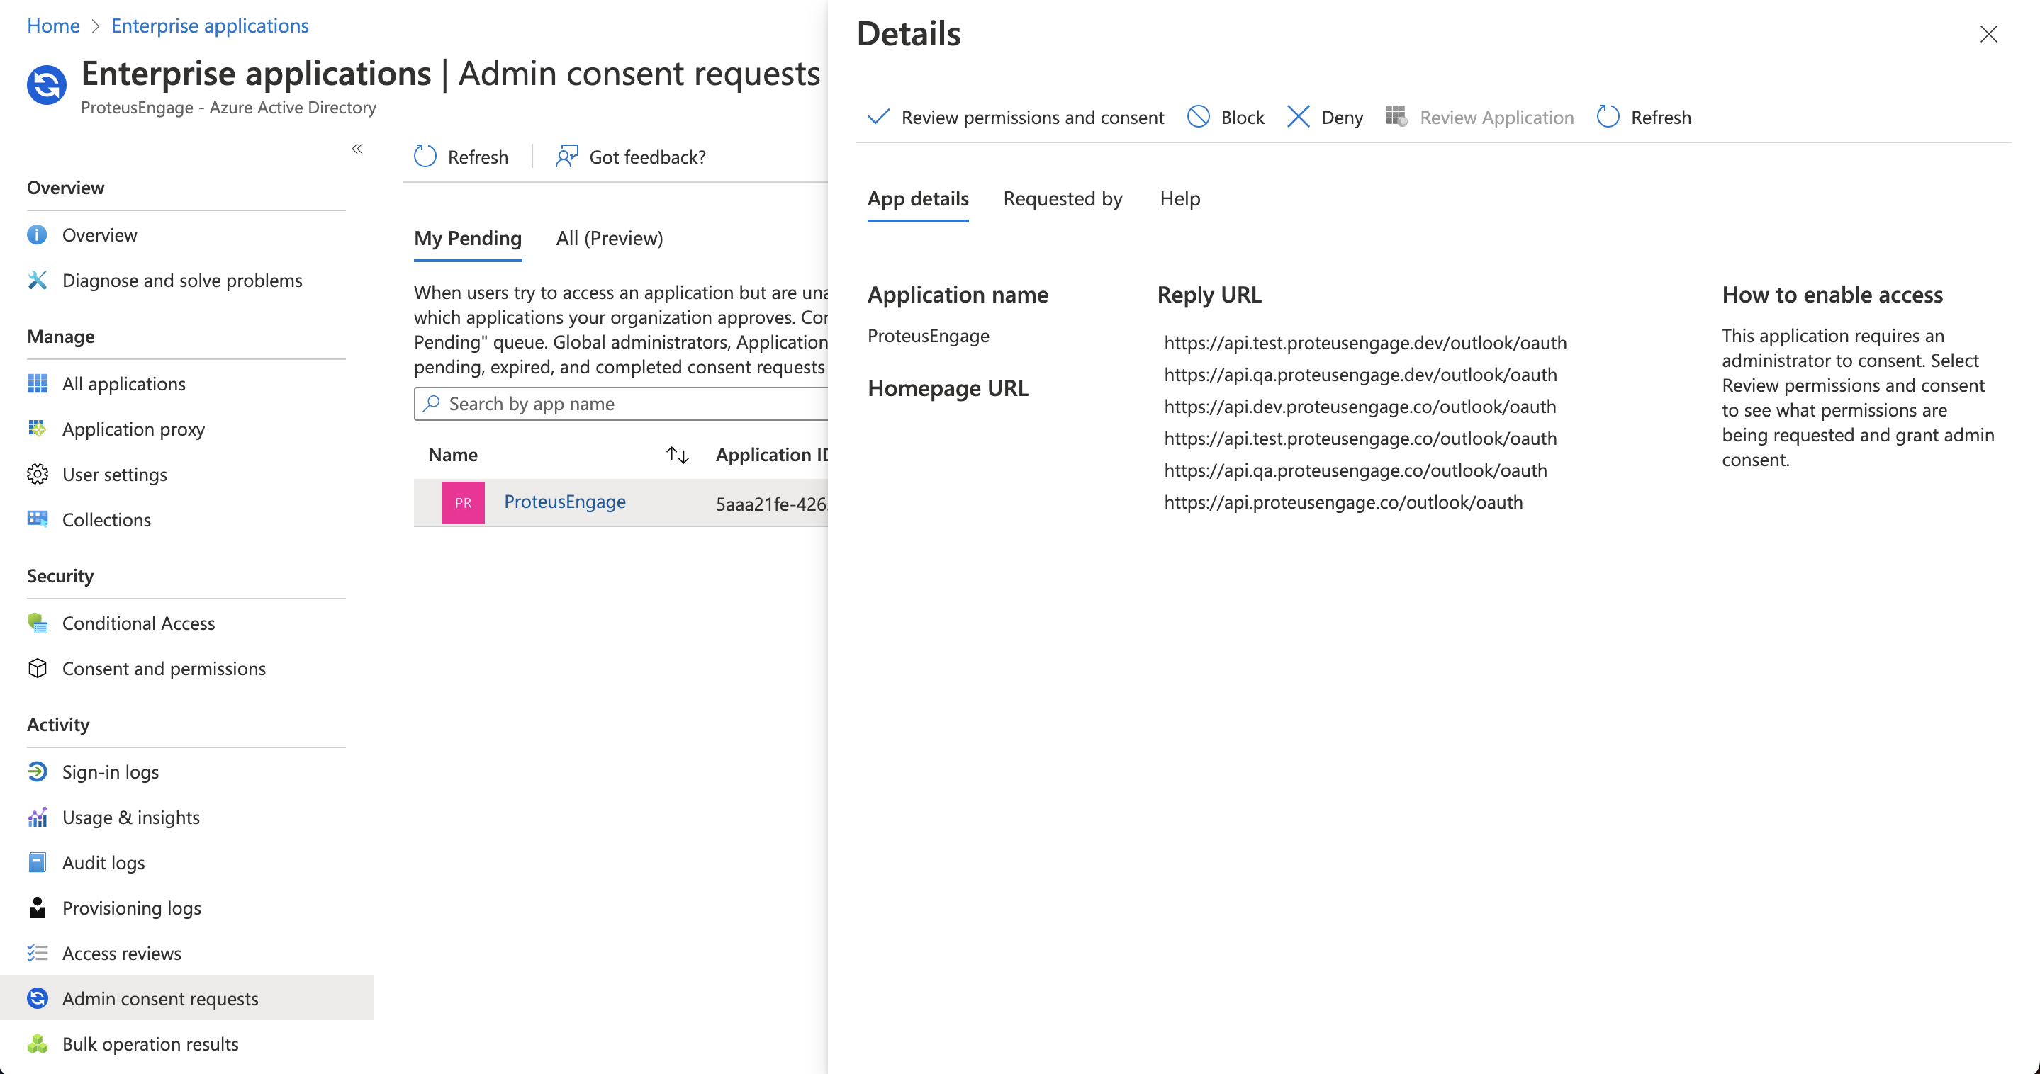Open Diagnose and solve problems

181,280
